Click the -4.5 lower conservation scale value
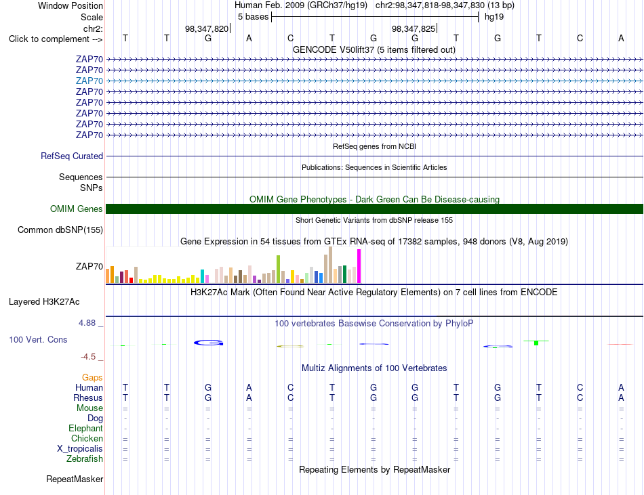This screenshot has width=644, height=495. 88,357
